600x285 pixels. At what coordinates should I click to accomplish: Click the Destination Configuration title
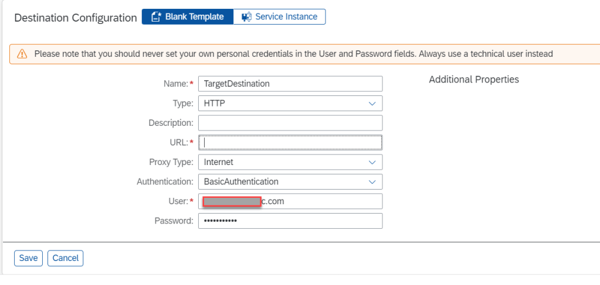coord(75,18)
